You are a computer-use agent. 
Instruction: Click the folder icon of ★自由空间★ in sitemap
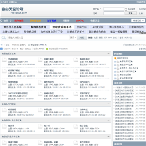[x=118, y=75]
